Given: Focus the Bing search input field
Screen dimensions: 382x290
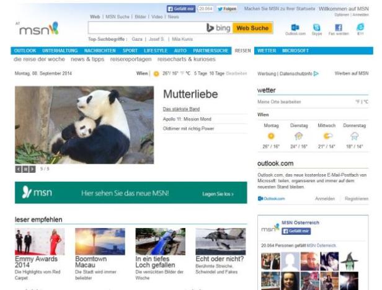Looking at the screenshot, I should (x=146, y=28).
